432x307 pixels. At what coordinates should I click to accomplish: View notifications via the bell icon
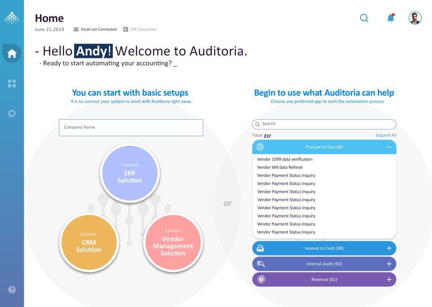click(390, 18)
